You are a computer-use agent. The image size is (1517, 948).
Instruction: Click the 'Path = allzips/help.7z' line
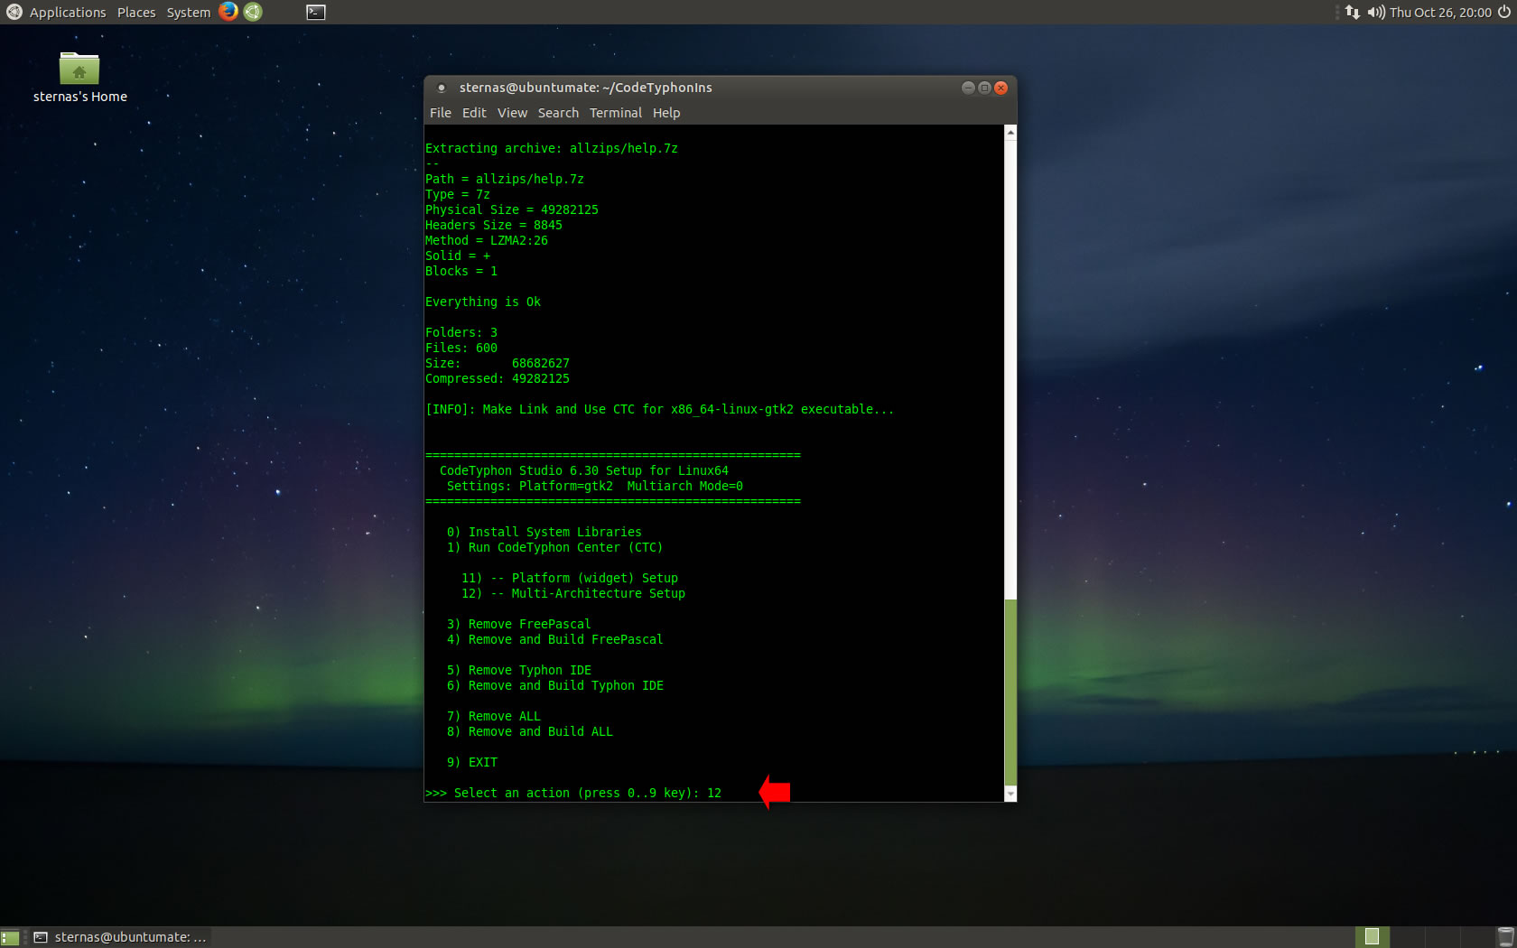[505, 180]
